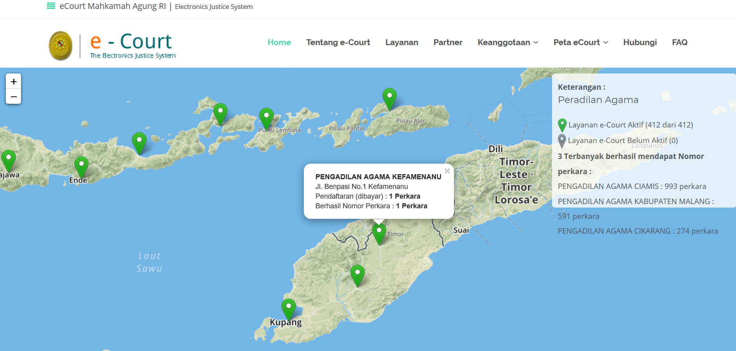Click the green marker at Kupang
This screenshot has width=736, height=351.
(x=289, y=309)
